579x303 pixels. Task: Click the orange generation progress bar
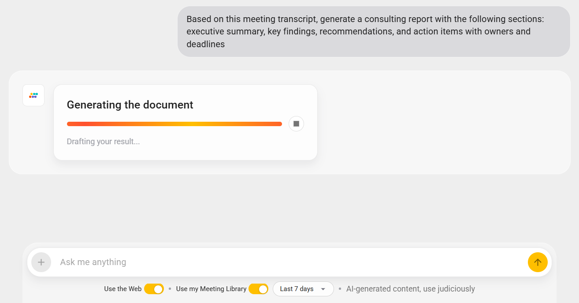(174, 123)
